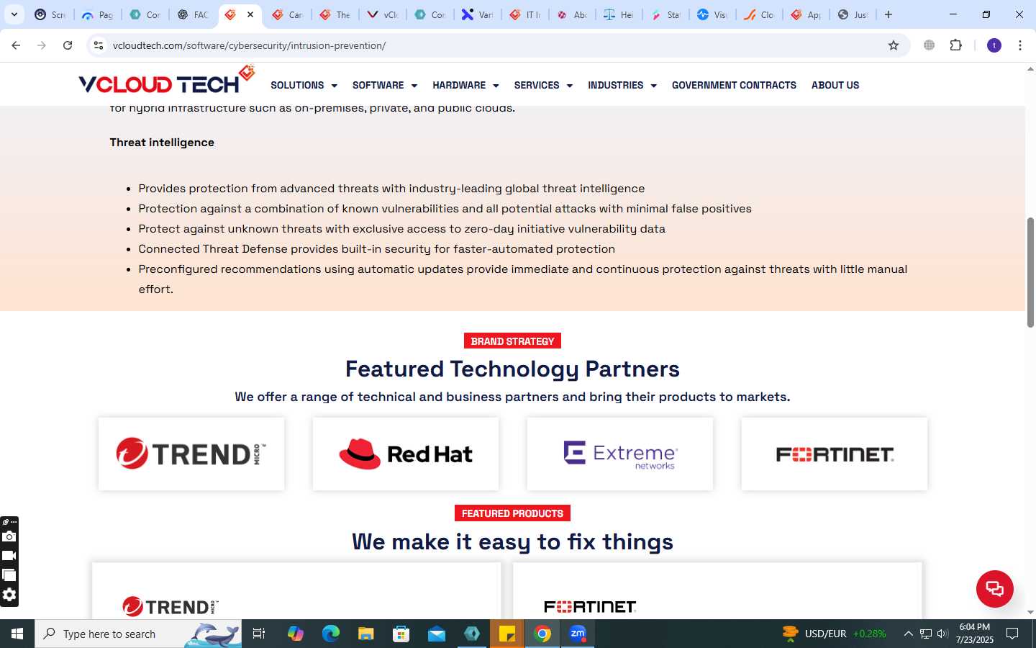1036x648 pixels.
Task: Click the Fortinet partner card
Action: tap(835, 454)
